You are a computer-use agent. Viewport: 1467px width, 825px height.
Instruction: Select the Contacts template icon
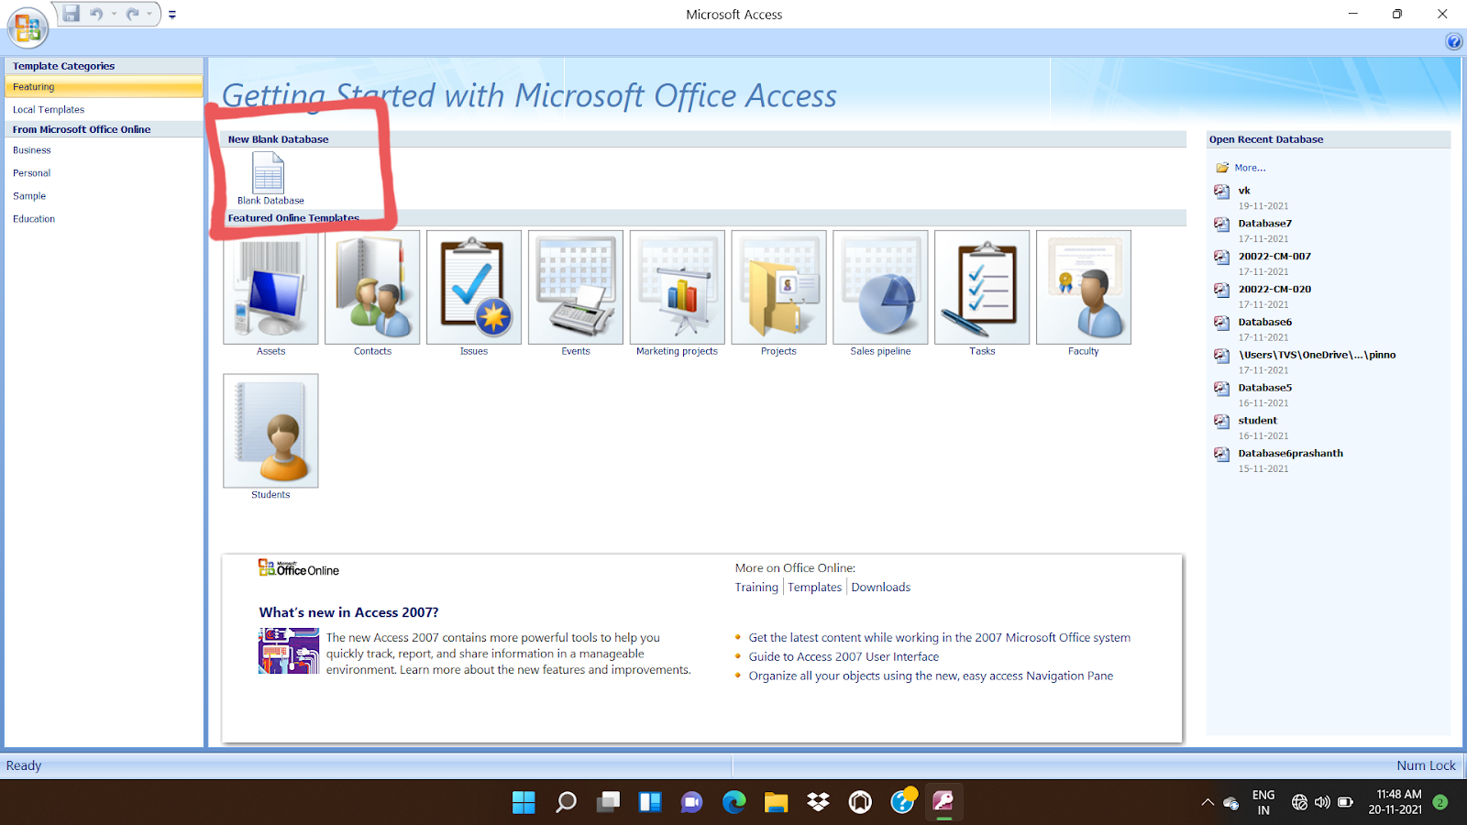pos(372,287)
